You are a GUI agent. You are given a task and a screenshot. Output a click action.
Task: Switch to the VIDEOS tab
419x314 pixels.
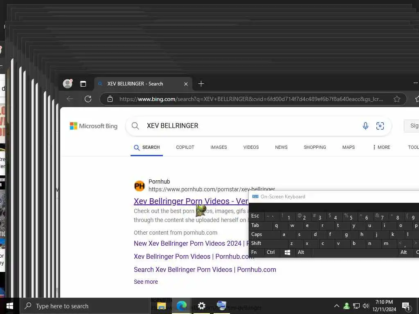(251, 147)
